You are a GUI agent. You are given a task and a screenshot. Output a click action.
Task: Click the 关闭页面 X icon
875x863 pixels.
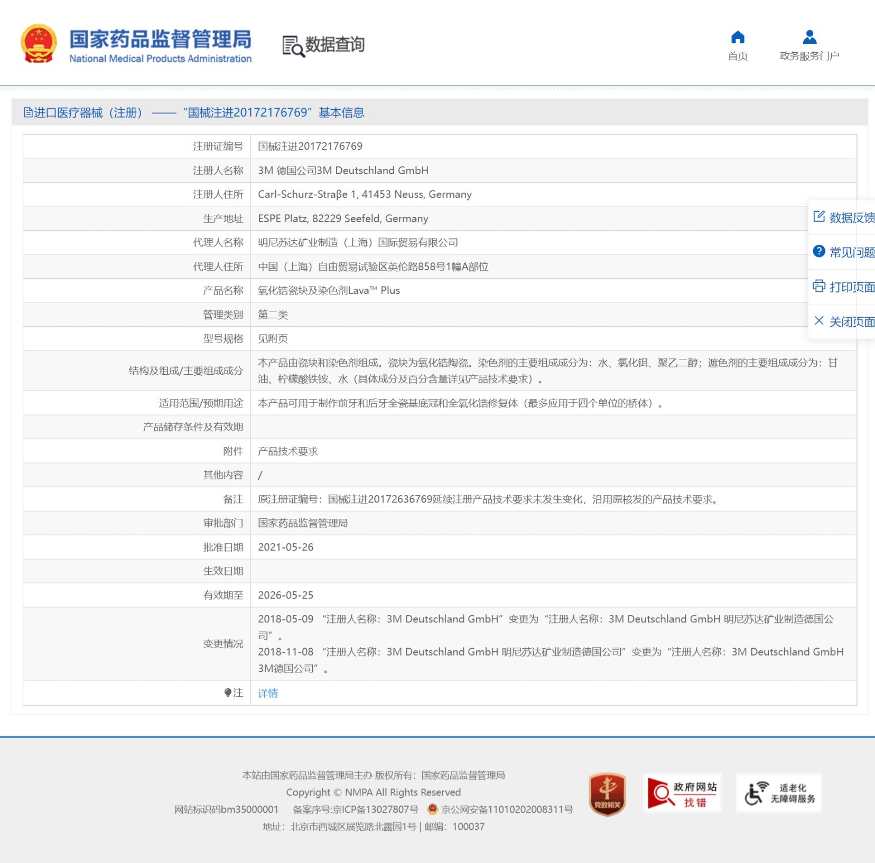coord(819,320)
